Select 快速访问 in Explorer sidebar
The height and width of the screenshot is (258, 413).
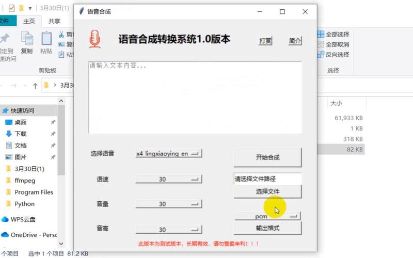(x=28, y=110)
